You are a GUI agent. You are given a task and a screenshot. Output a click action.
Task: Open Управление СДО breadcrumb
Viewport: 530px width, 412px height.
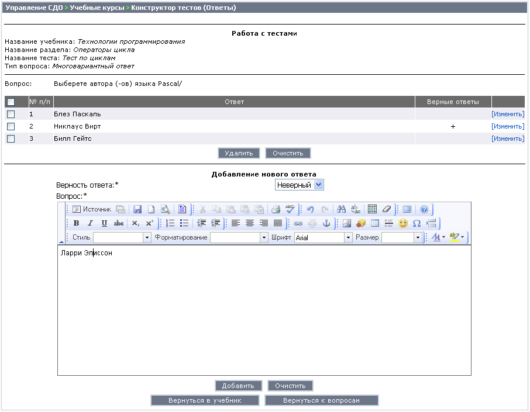(x=34, y=8)
